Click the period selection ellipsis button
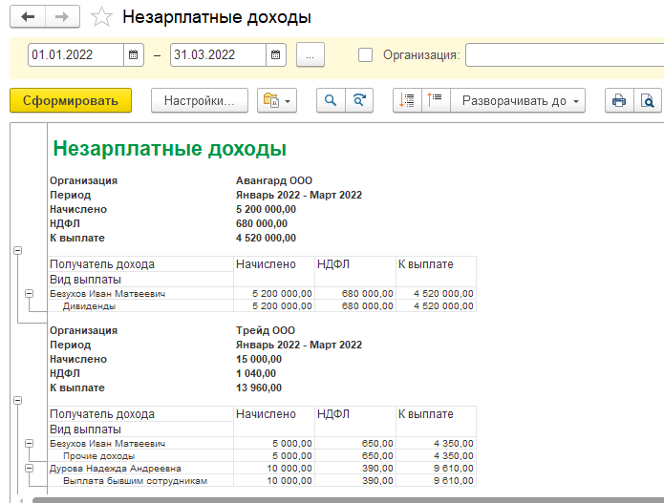664x503 pixels. (311, 55)
